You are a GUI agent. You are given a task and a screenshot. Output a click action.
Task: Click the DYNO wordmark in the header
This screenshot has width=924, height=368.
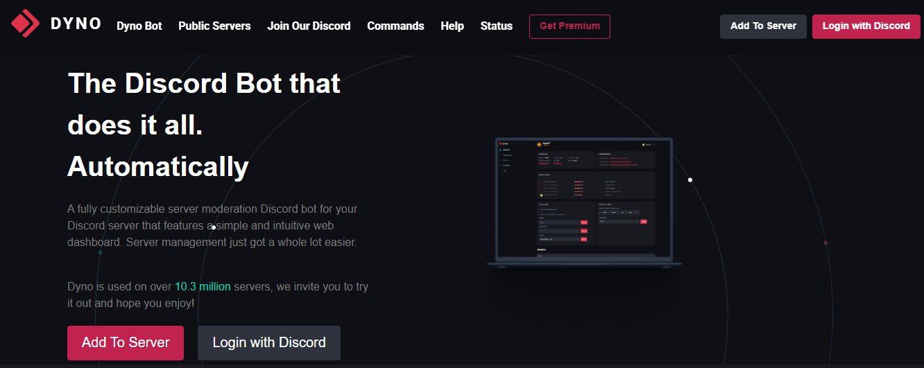pos(76,24)
